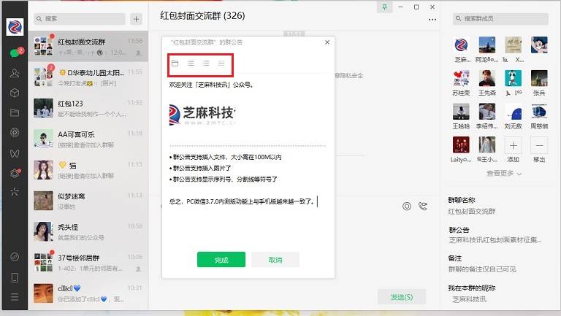This screenshot has width=561, height=316.
Task: Open Contacts in the left sidebar
Action: pyautogui.click(x=15, y=73)
